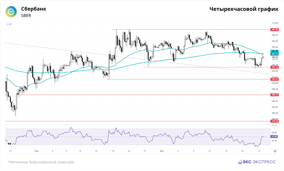Click the RSI value label 51,06
The width and height of the screenshot is (284, 171).
[x=274, y=136]
